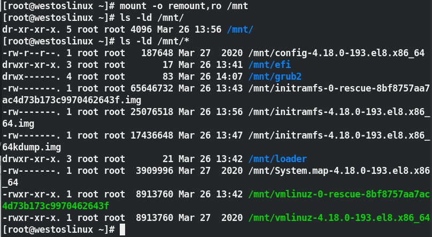Click the blue /mnt/efi directory name
432x237 pixels.
(269, 65)
